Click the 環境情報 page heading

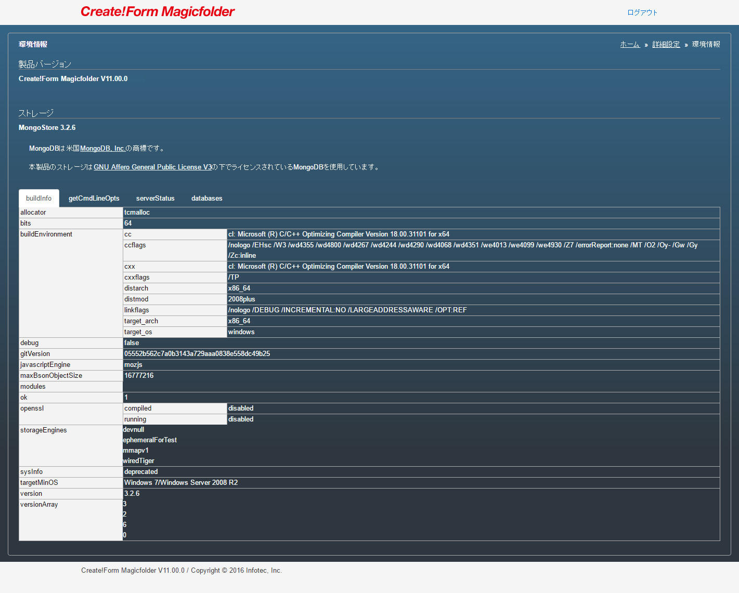pyautogui.click(x=33, y=44)
